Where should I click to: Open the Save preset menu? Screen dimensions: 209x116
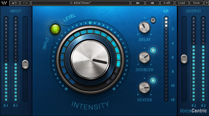coord(196,3)
